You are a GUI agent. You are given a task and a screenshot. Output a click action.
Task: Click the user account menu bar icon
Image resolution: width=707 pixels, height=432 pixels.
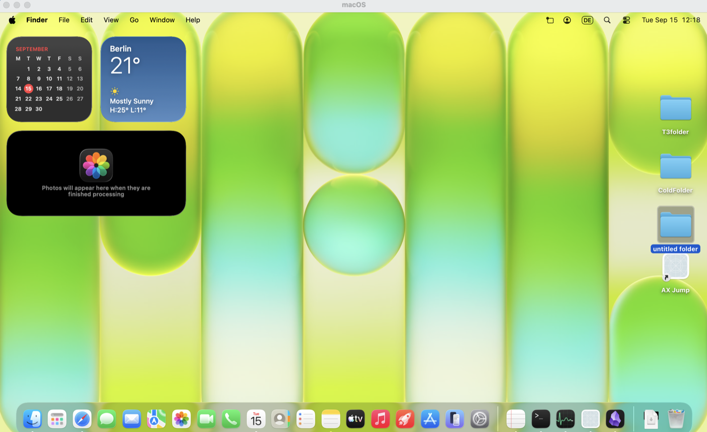click(x=567, y=20)
